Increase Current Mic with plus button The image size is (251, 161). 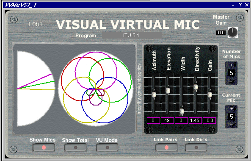(x=232, y=108)
